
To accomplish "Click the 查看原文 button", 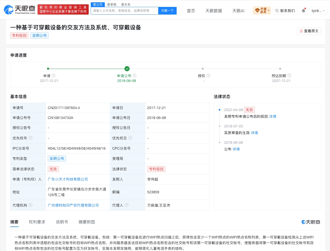I will coord(309,31).
